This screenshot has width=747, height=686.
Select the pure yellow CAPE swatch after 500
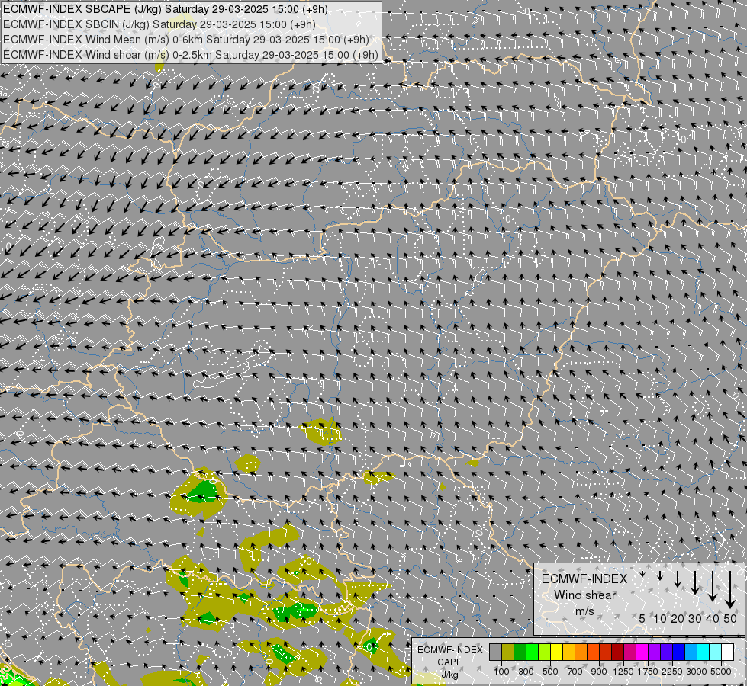[557, 652]
